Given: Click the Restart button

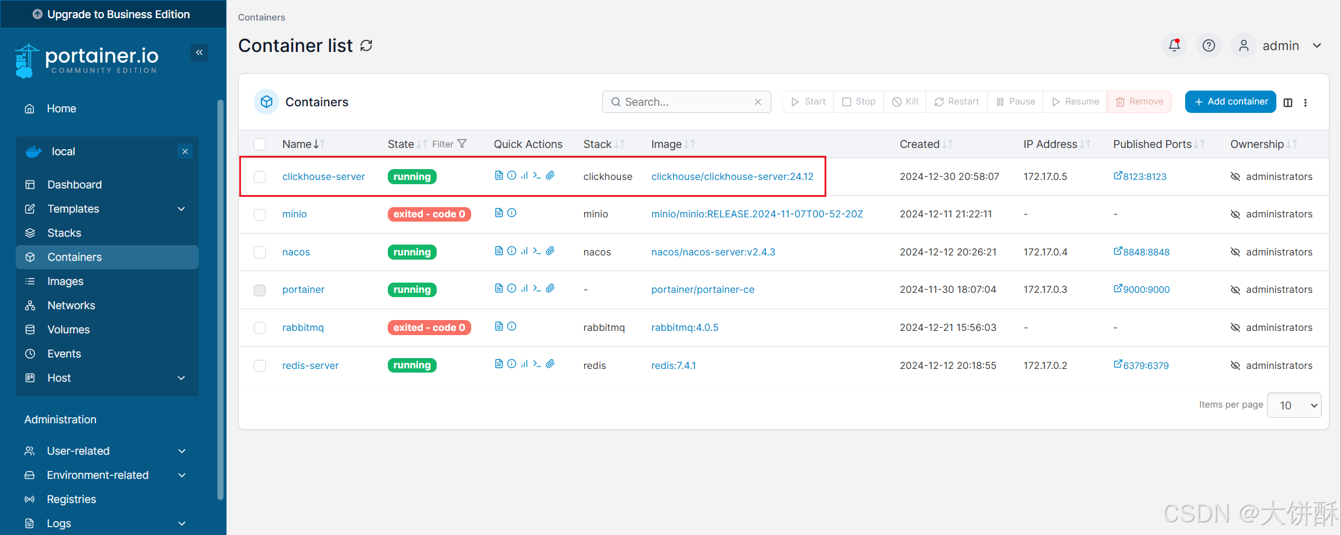Looking at the screenshot, I should pyautogui.click(x=956, y=101).
